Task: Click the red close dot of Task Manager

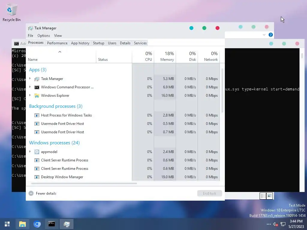Action: point(217,28)
